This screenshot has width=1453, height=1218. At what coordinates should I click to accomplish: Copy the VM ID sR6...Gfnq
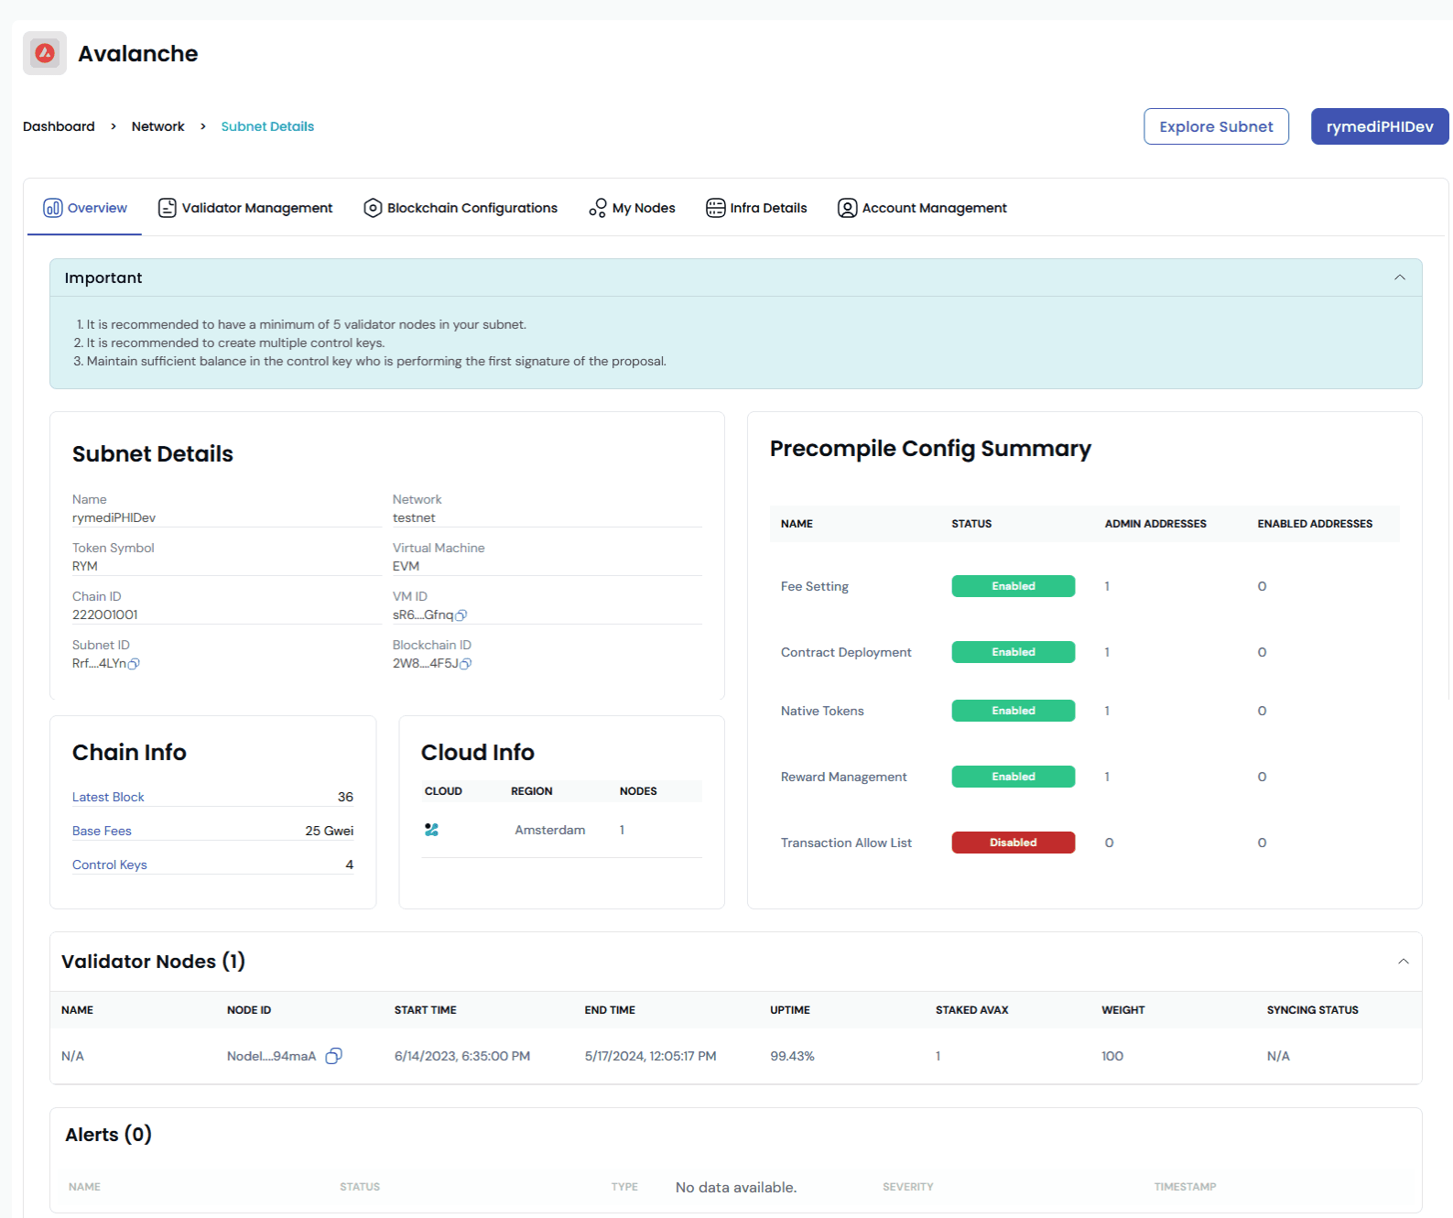pos(461,615)
